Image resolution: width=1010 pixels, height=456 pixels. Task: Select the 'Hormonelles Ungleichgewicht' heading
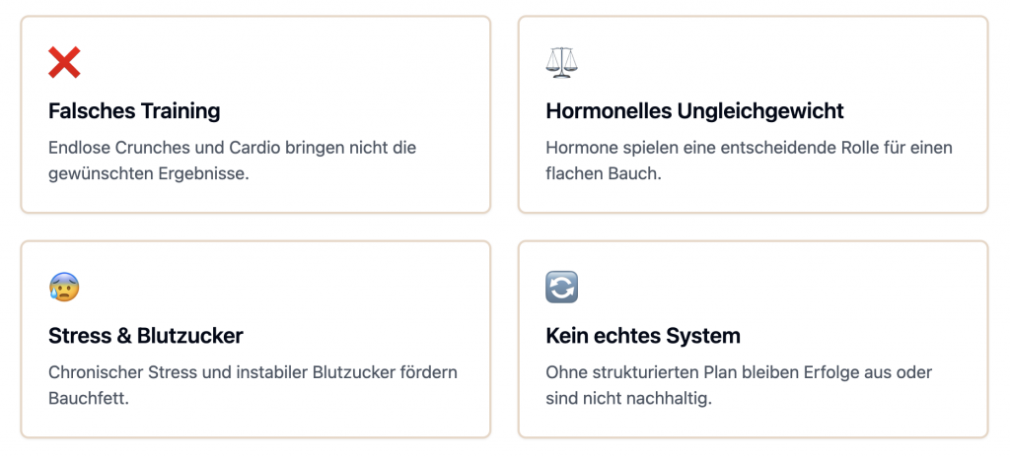(x=694, y=110)
